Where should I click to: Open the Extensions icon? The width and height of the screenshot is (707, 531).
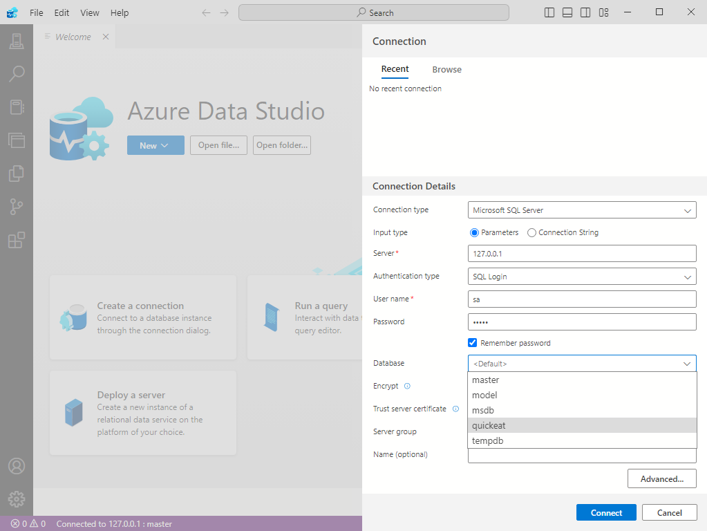[17, 240]
